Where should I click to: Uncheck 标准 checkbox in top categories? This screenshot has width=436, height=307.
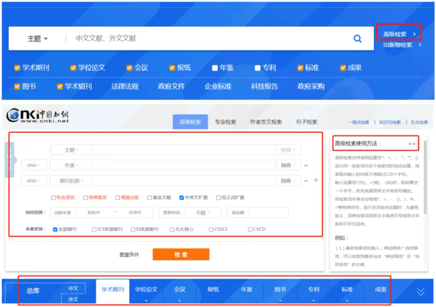tap(300, 68)
